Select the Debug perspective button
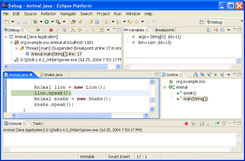Image resolution: width=245 pixels, height=161 pixels. tap(214, 22)
